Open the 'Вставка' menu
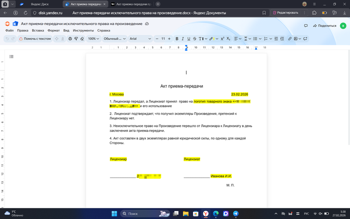 [x=38, y=30]
